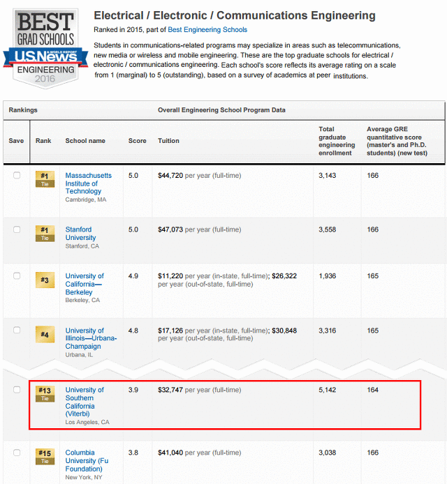Click the 3.9 score value
447x484 pixels.
click(133, 390)
